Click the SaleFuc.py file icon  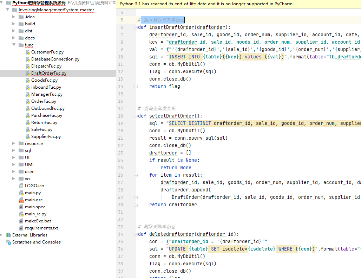[x=28, y=129]
